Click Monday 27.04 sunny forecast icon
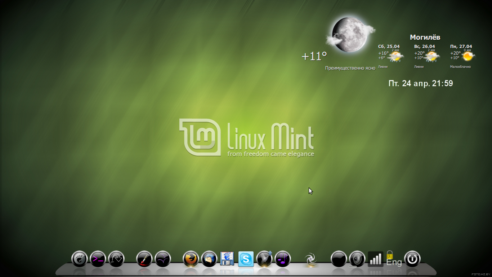Image resolution: width=492 pixels, height=277 pixels. pyautogui.click(x=468, y=56)
